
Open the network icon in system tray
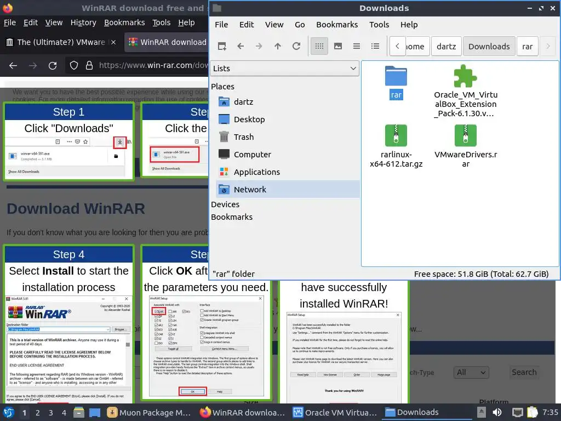click(517, 412)
